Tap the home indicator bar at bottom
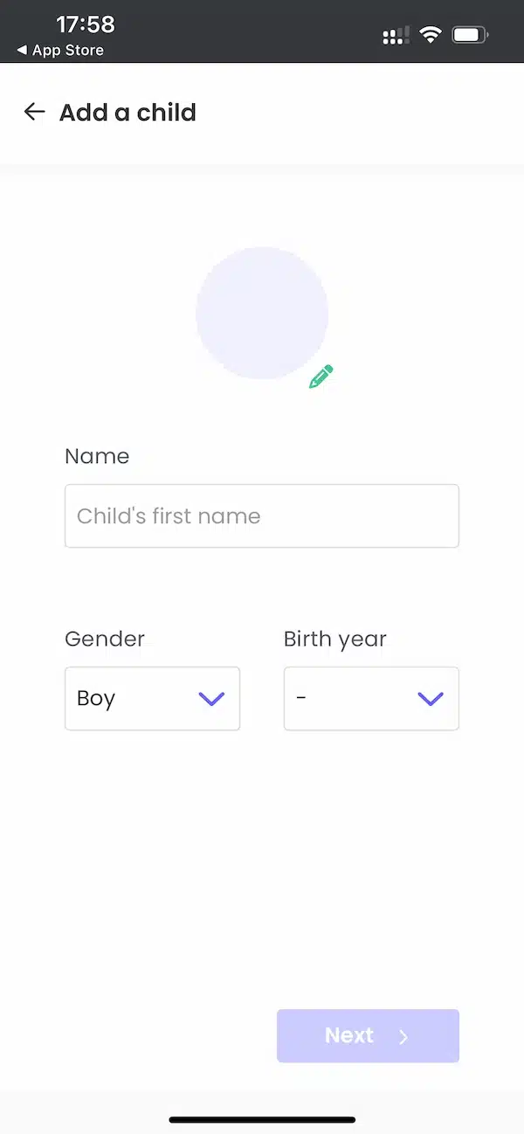Viewport: 524px width, 1134px height. pos(262,1119)
